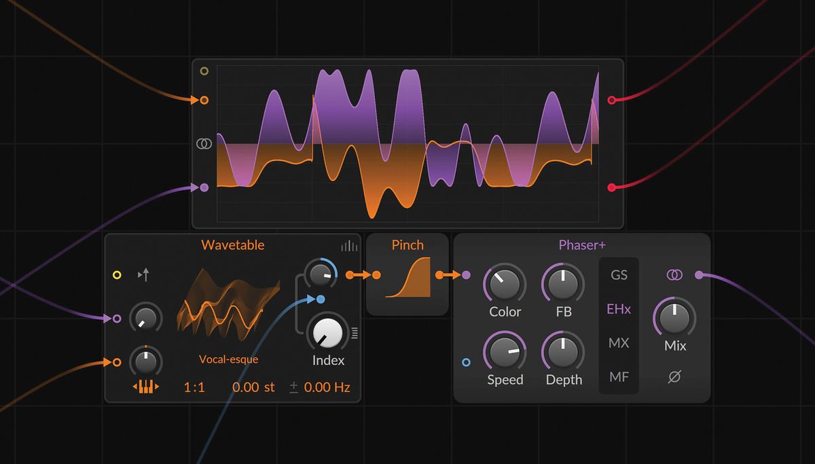Switch Phaser+ to MX mode
Viewport: 815px width, 464px height.
[619, 343]
